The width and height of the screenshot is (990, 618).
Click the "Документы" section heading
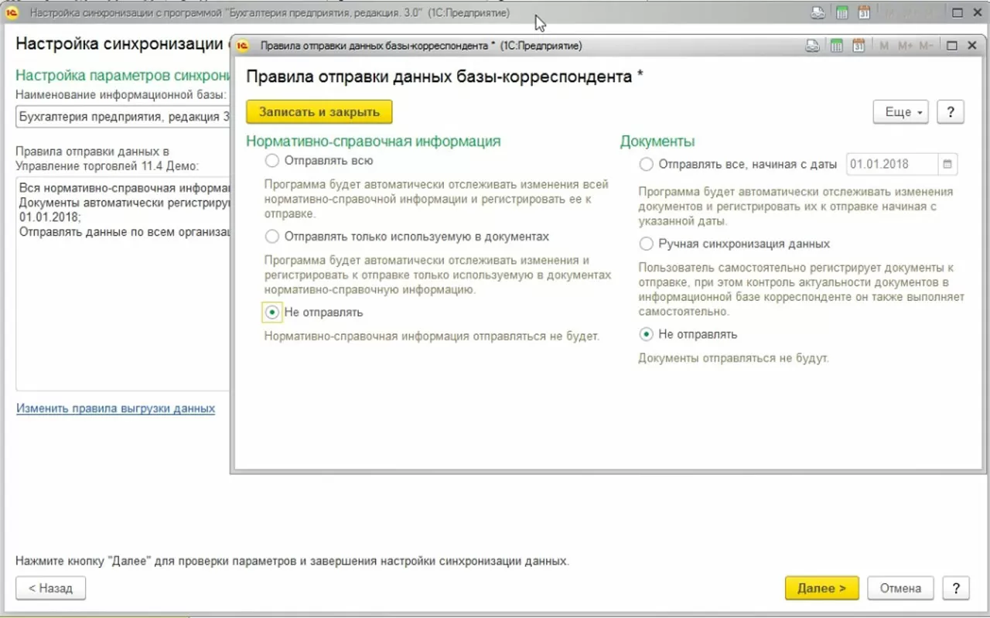[x=657, y=141]
